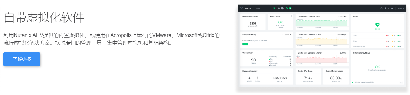Image resolution: width=410 pixels, height=95 pixels.
Task: Click the 了解更多 button
Action: click(22, 59)
